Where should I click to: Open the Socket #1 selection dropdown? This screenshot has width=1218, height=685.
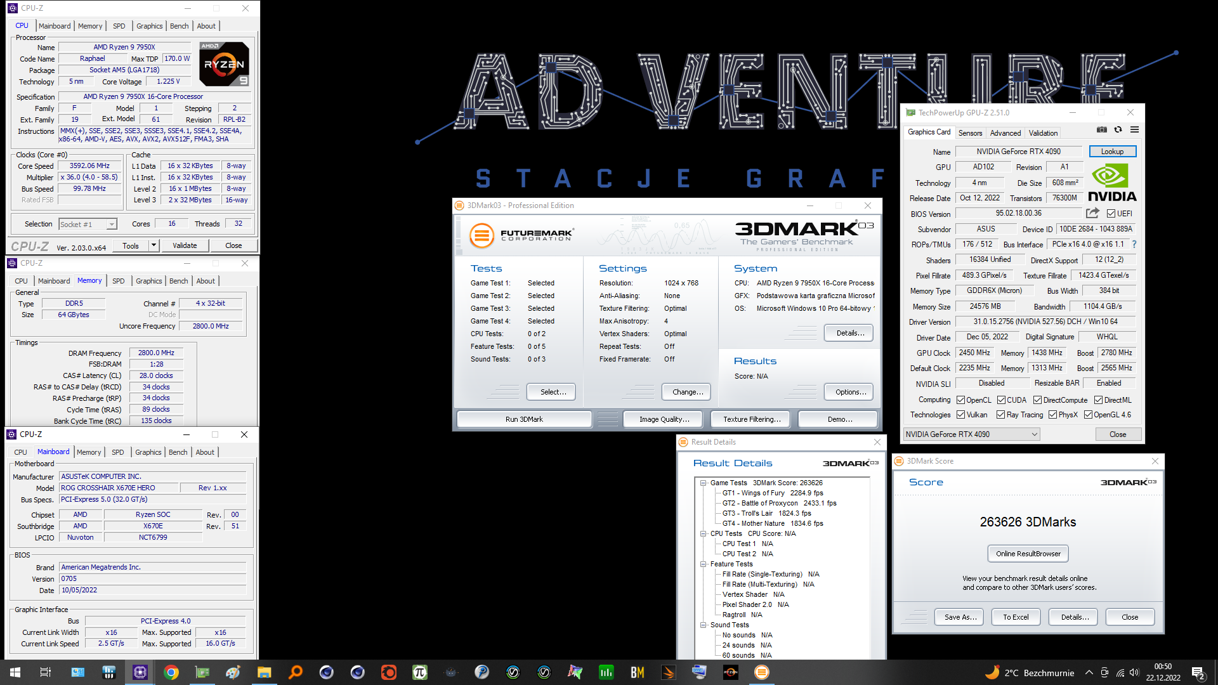pyautogui.click(x=88, y=224)
